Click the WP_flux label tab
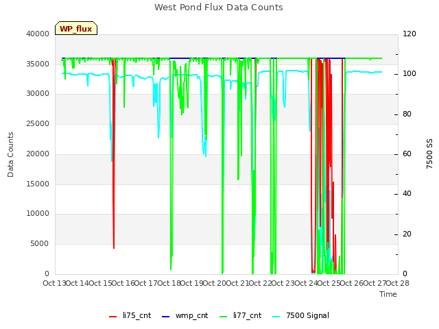439x329 pixels. (x=76, y=28)
